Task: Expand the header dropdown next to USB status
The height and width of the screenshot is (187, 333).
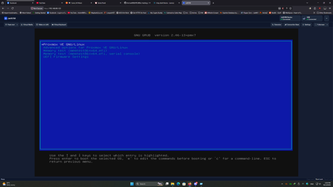Action: coord(327,19)
